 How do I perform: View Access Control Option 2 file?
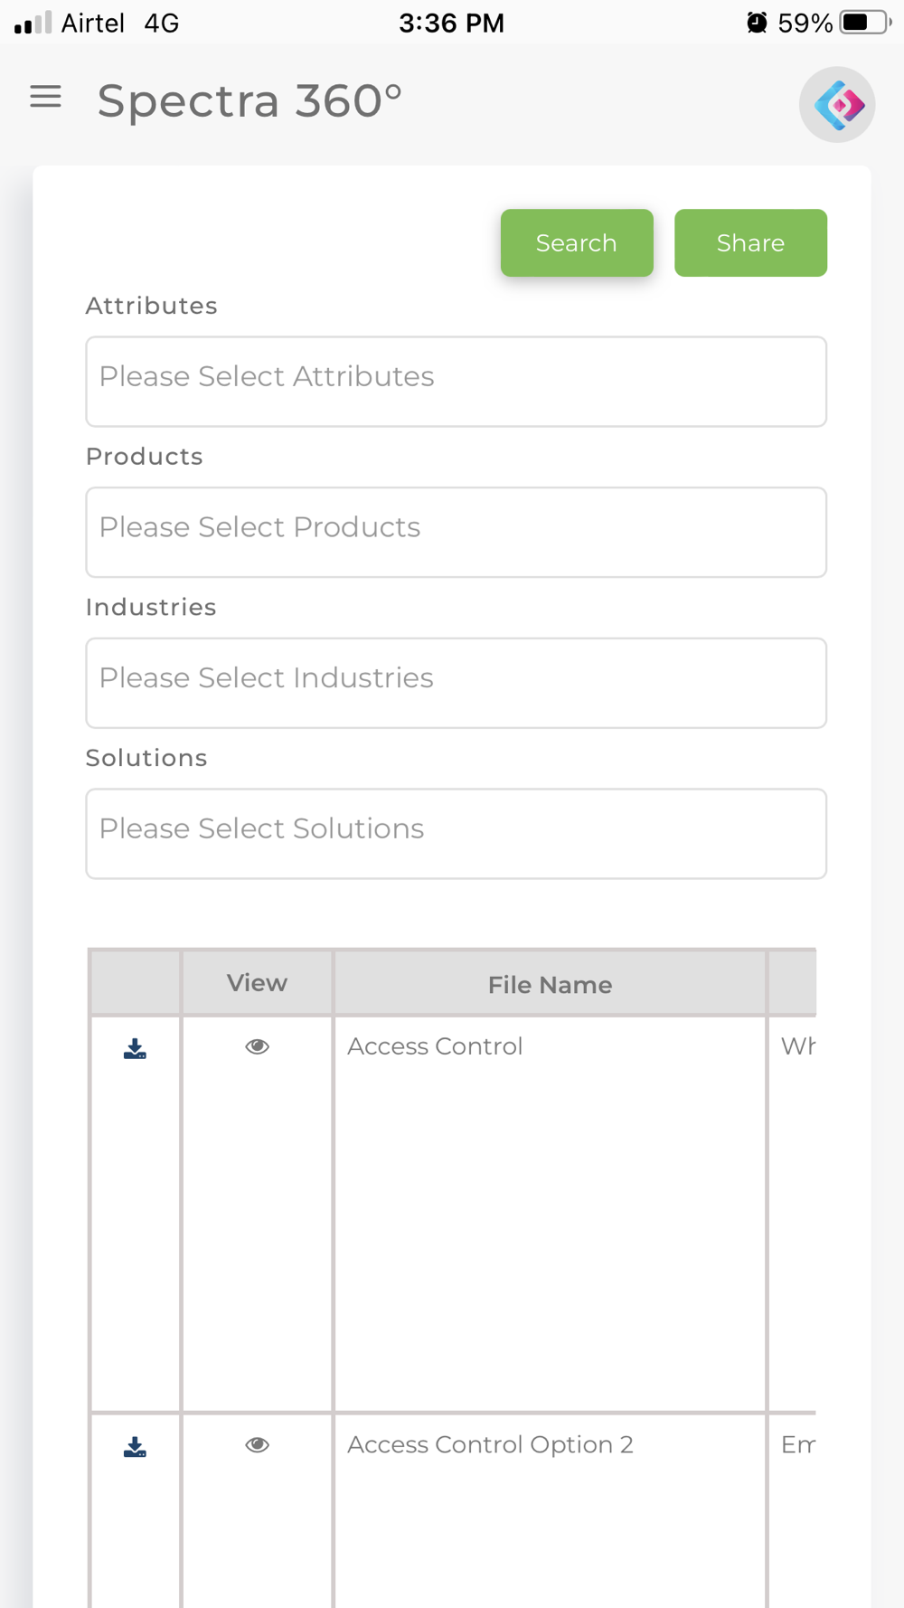pos(258,1445)
